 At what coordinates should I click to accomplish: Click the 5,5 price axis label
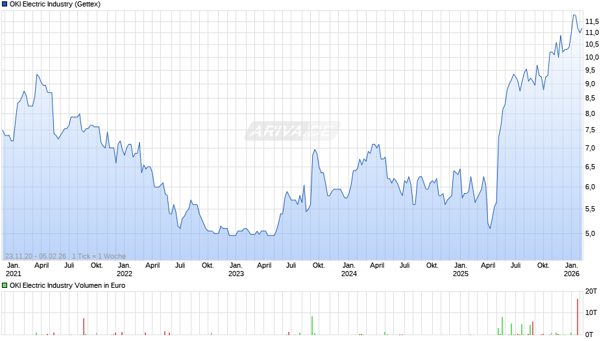pyautogui.click(x=590, y=209)
